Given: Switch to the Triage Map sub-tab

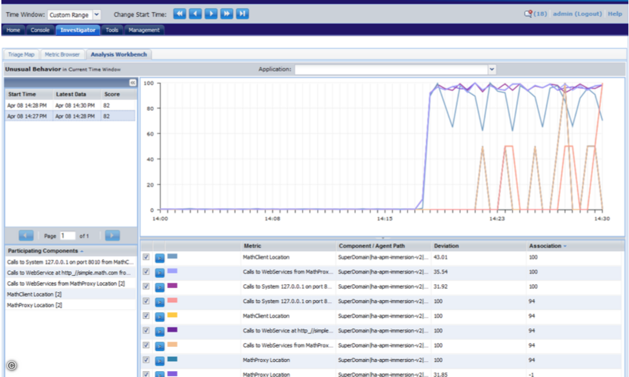Looking at the screenshot, I should (x=21, y=54).
